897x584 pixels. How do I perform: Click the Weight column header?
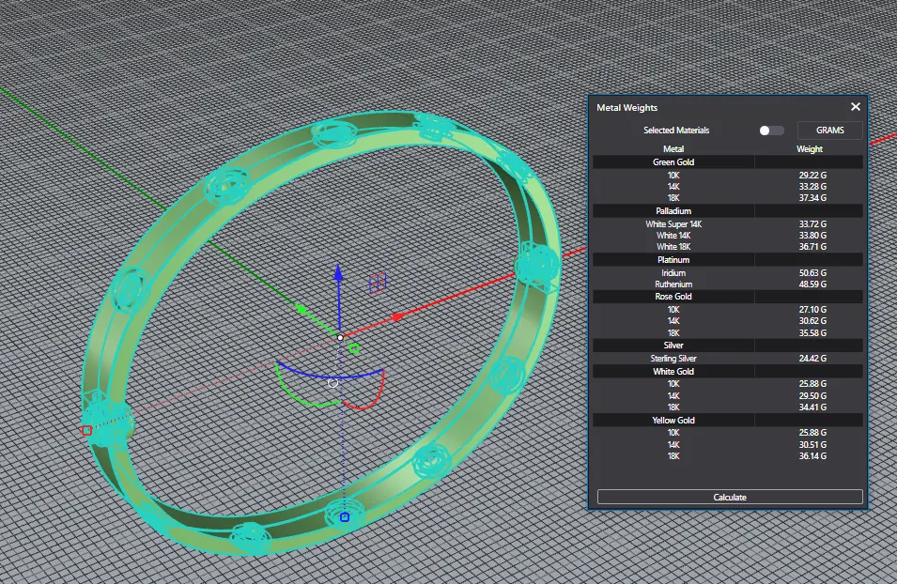tap(810, 149)
